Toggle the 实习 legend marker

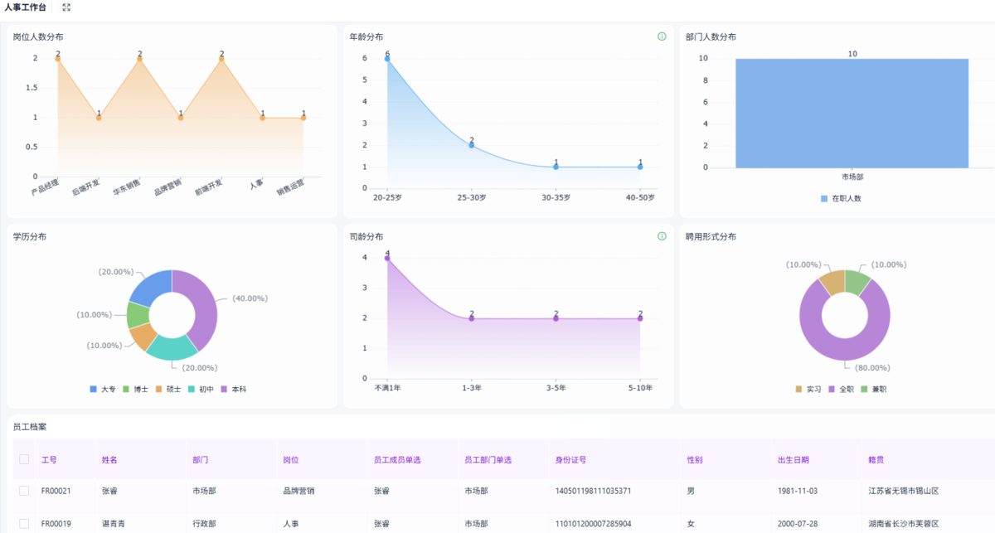click(798, 389)
